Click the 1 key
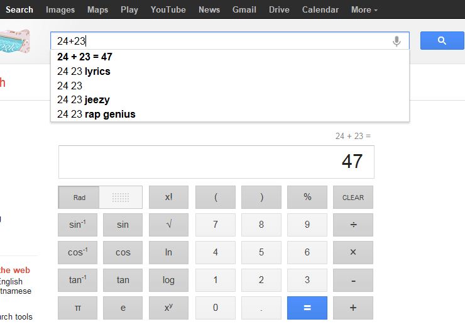The image size is (465, 324). pyautogui.click(x=216, y=280)
